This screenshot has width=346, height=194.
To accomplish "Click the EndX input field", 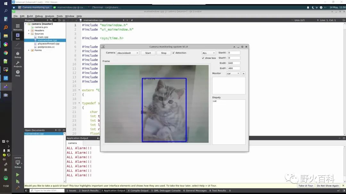I will pyautogui.click(x=234, y=63).
